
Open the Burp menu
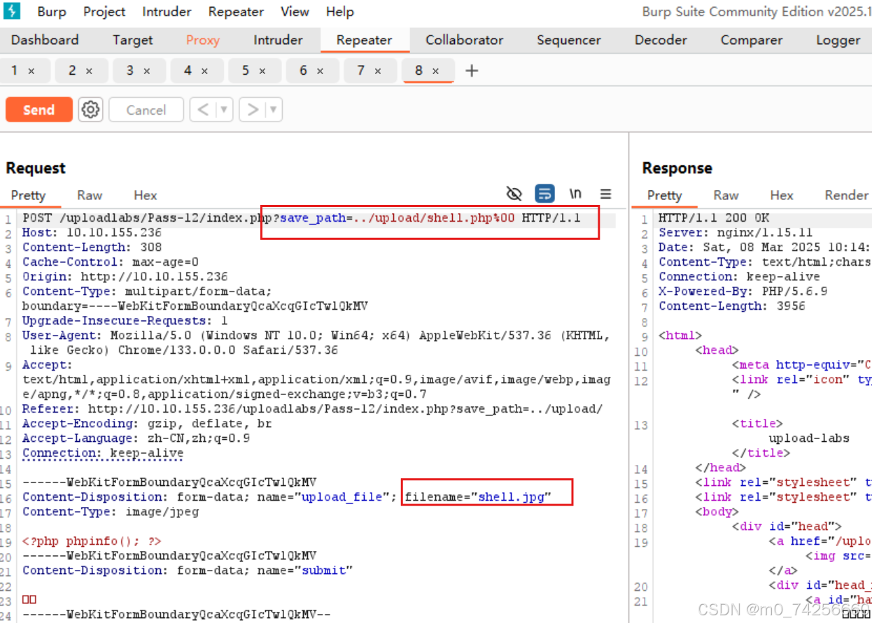point(52,12)
